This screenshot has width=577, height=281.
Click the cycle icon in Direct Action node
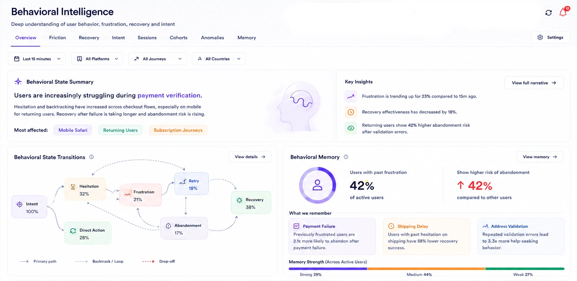73,230
